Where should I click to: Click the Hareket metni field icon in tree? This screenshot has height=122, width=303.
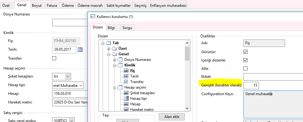coord(126,110)
